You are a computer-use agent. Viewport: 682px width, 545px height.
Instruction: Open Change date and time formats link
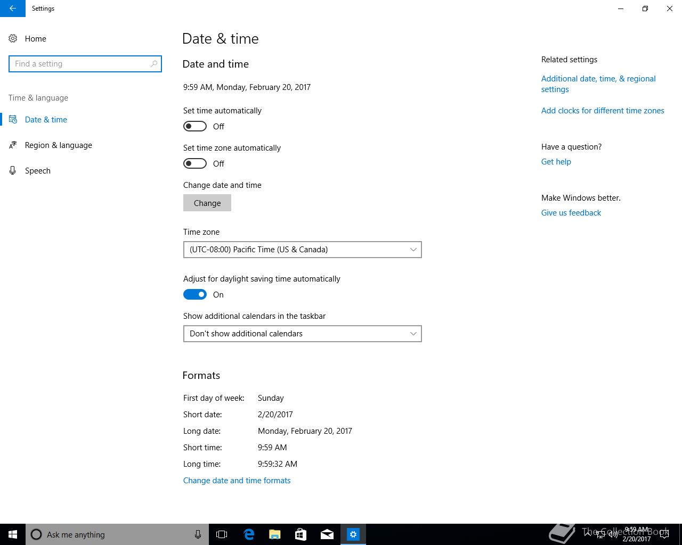[x=237, y=480]
